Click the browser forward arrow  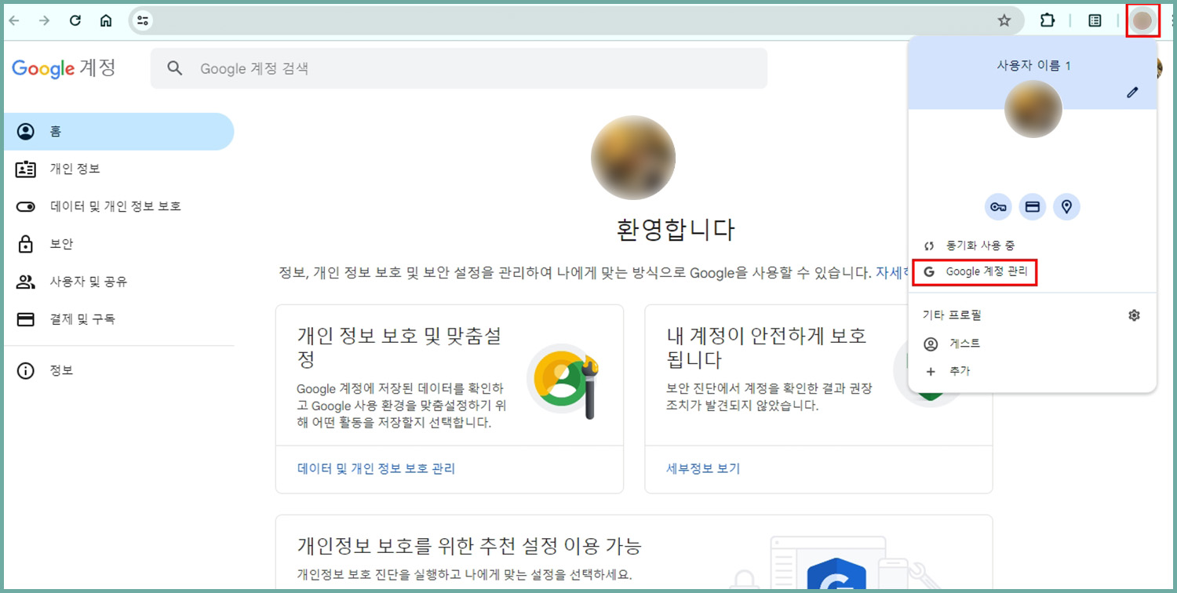click(44, 21)
